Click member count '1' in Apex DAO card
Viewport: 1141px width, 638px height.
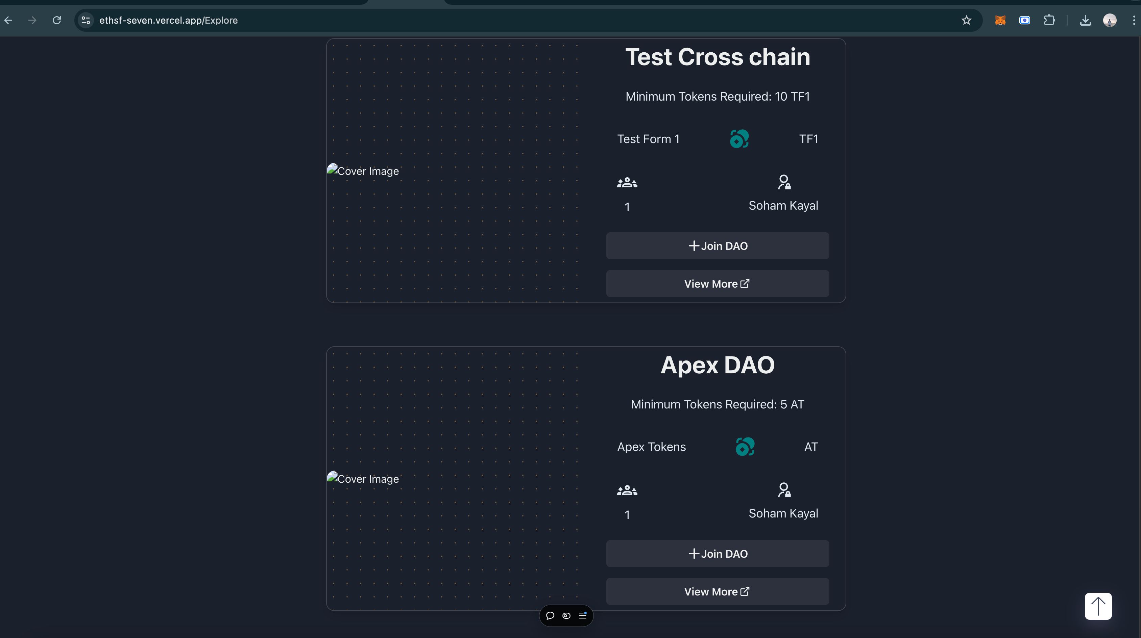(627, 515)
